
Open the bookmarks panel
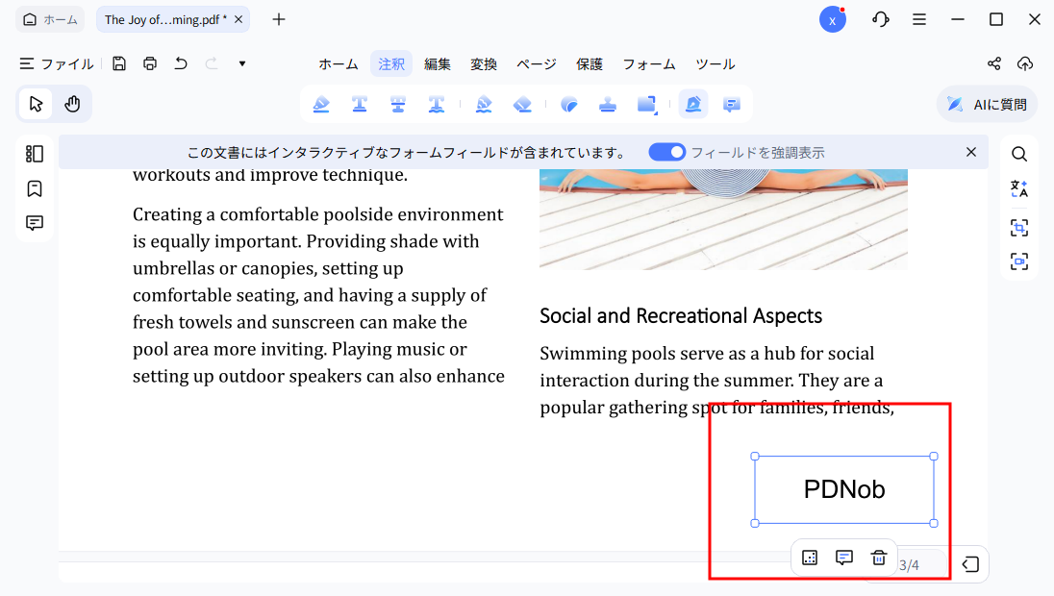34,188
